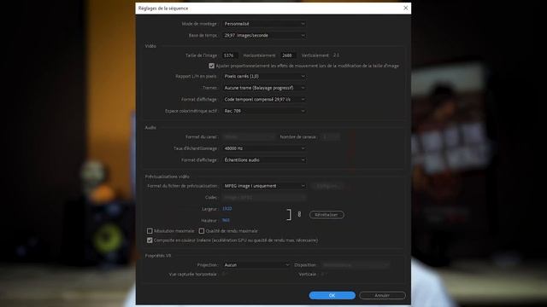Toggle the width-height chain link icon

(x=299, y=214)
